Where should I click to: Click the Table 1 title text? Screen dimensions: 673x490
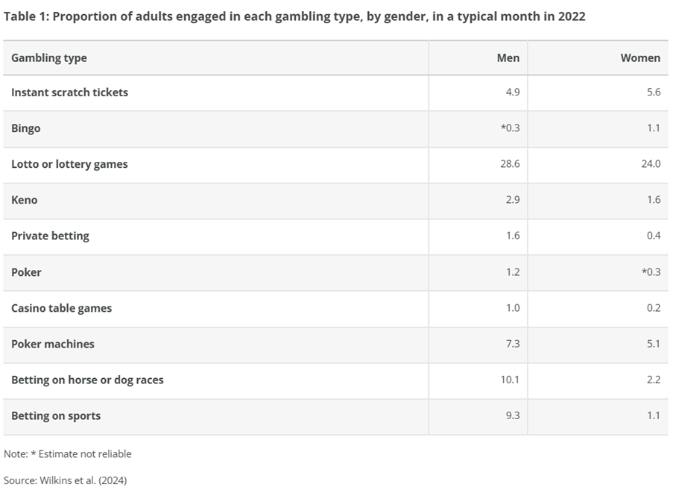coord(294,16)
